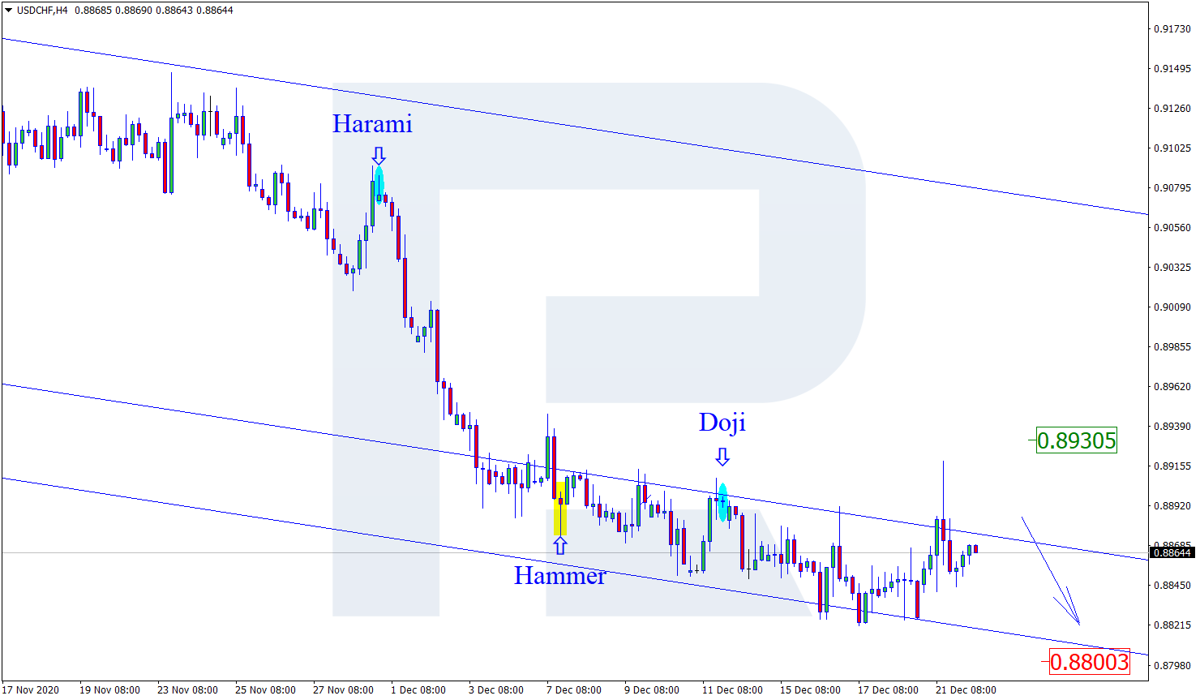Click the 0.88920 value on the price axis
The width and height of the screenshot is (1200, 700).
coord(1172,506)
